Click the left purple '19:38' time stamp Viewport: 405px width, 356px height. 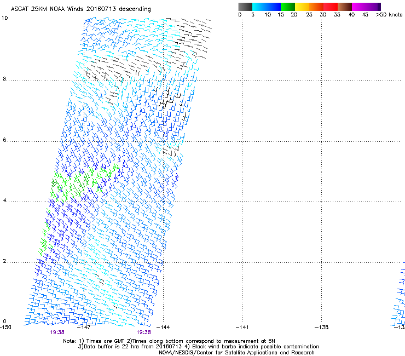click(x=57, y=332)
